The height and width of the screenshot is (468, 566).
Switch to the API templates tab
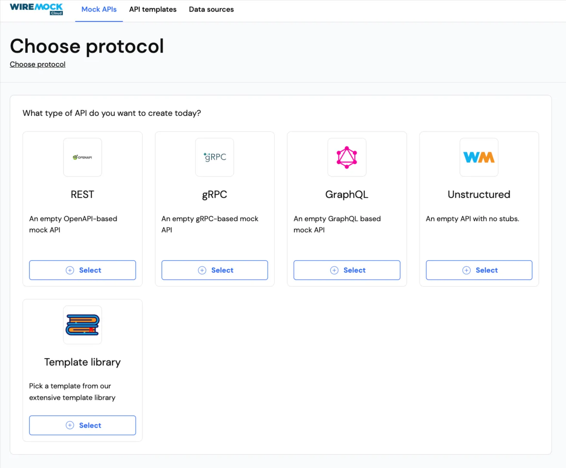tap(153, 9)
